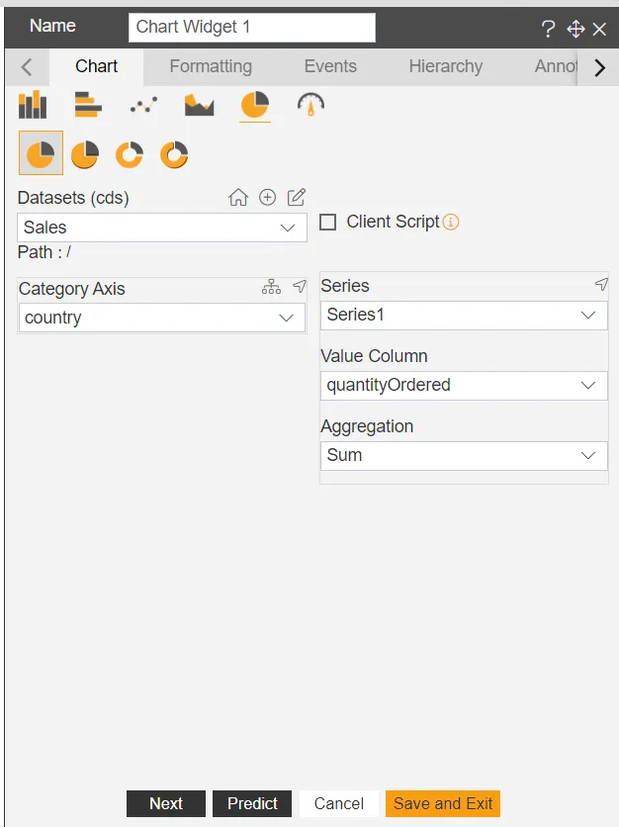Switch to the partially visible Annotation tab

(556, 66)
